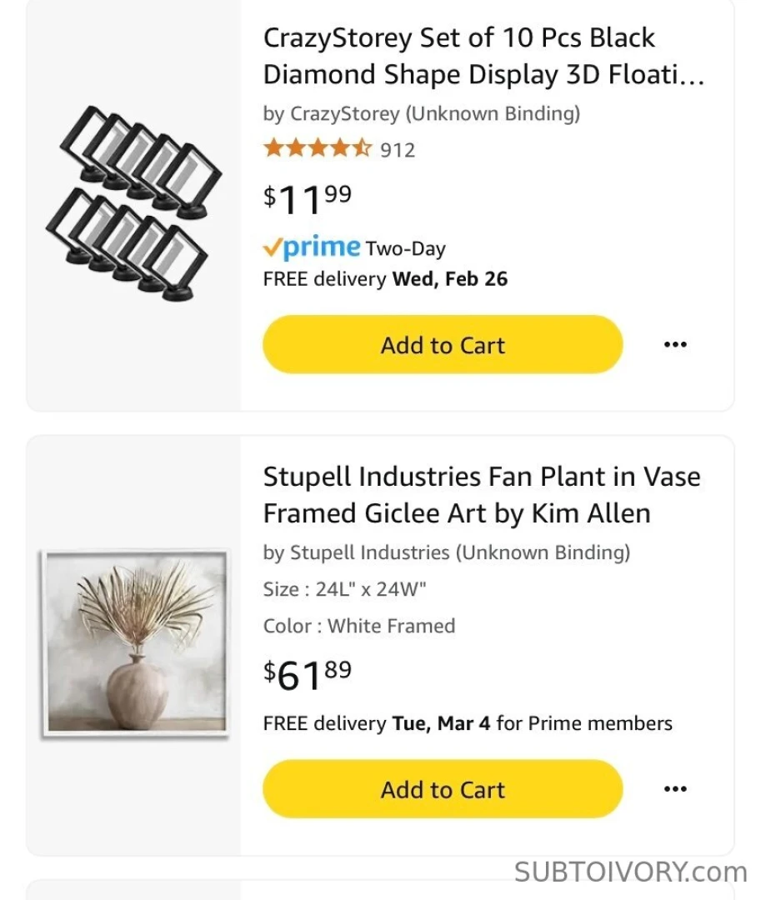This screenshot has height=900, width=761.
Task: Open more options for the Stupell art item
Action: coord(674,789)
